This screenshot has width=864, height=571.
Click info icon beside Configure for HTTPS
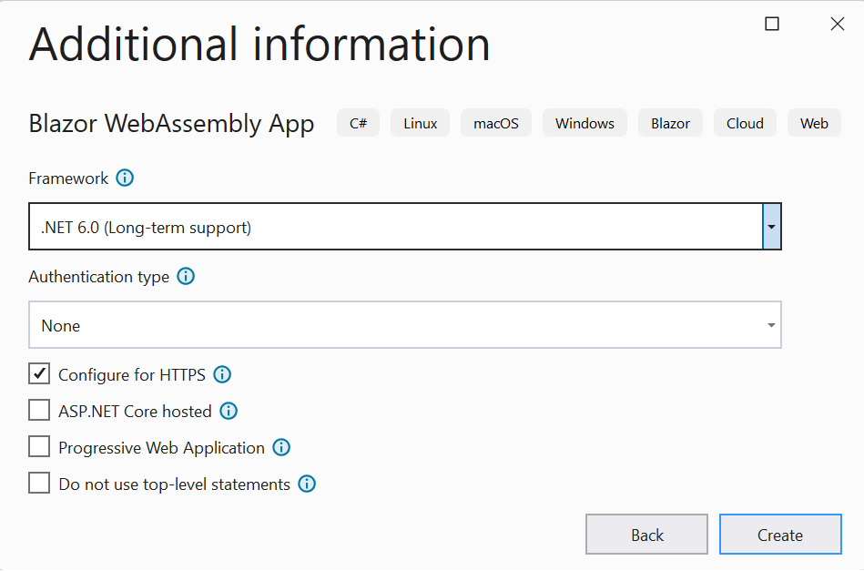222,375
